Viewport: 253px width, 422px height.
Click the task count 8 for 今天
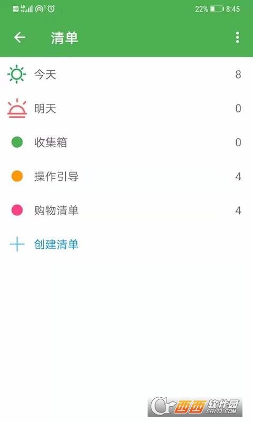click(x=238, y=74)
